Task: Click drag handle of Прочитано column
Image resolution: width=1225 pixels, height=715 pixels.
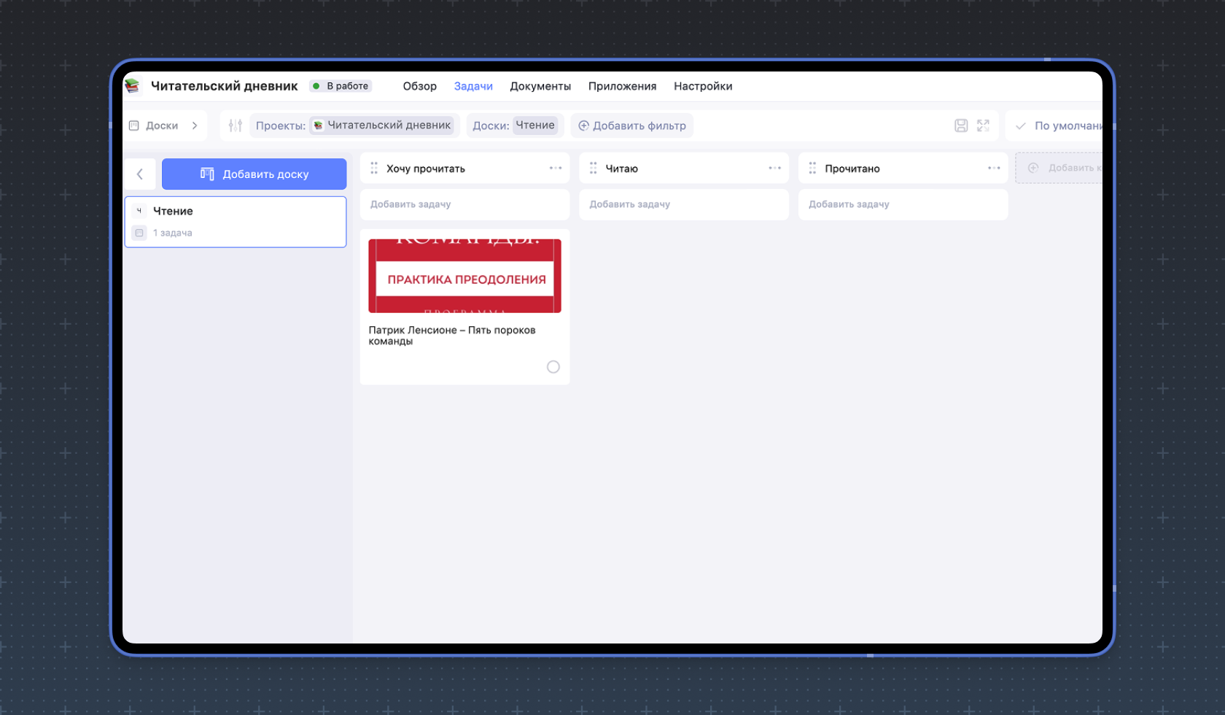Action: pyautogui.click(x=812, y=169)
